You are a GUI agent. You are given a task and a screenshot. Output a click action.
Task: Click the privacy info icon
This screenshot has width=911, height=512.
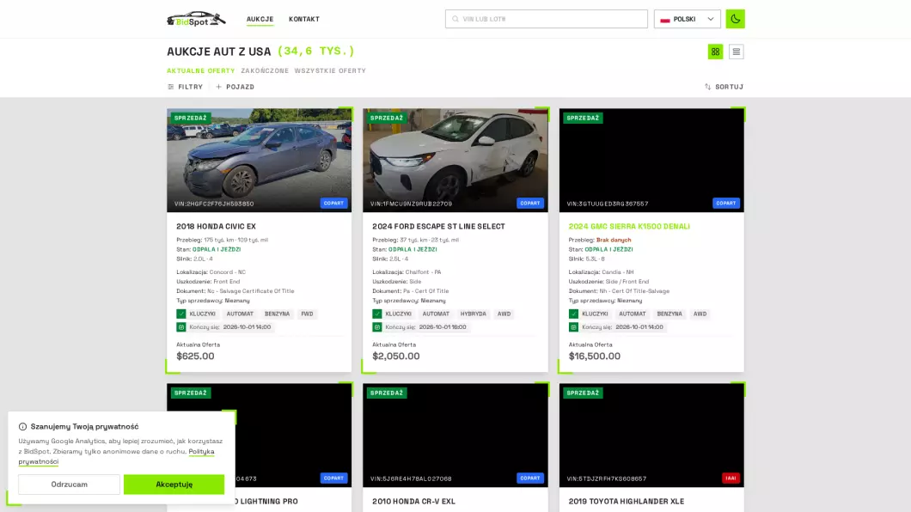click(22, 427)
